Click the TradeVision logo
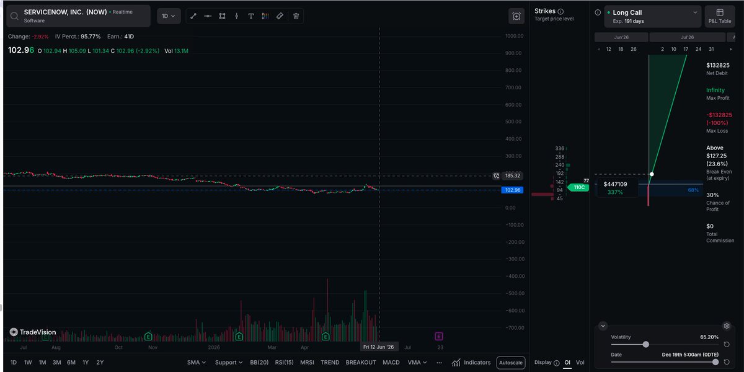This screenshot has height=372, width=744. [33, 332]
